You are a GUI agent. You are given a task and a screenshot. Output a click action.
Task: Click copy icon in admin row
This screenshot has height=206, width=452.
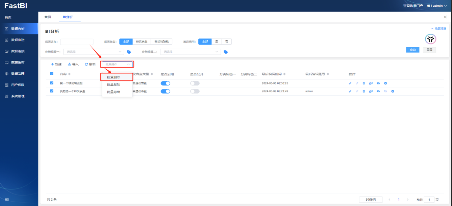371,91
